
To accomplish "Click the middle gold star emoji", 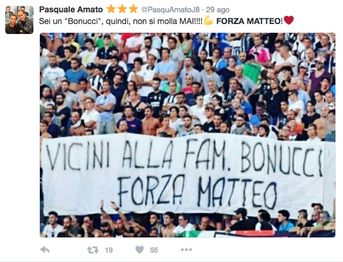I will click(x=123, y=9).
